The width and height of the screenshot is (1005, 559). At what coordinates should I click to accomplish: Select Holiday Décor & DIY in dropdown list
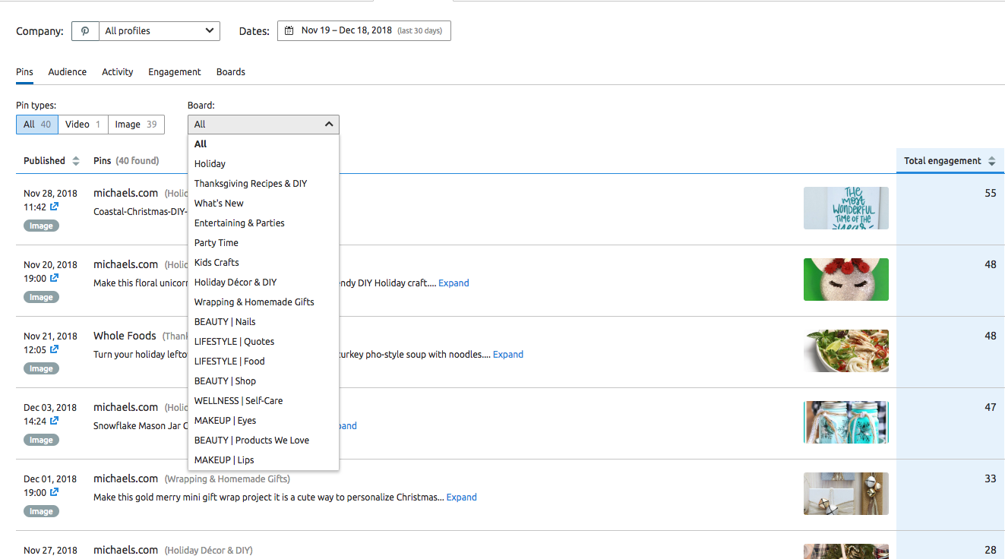point(264,283)
